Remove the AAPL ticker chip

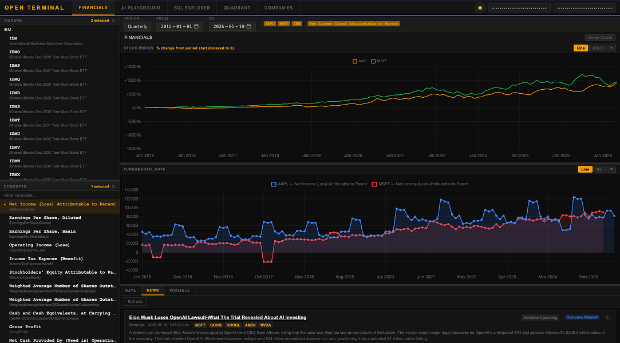coord(270,23)
